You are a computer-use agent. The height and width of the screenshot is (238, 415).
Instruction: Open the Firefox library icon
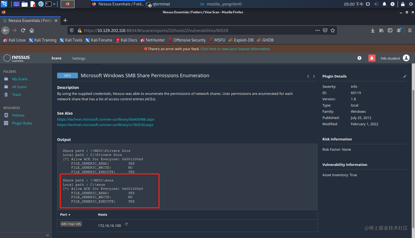(381, 30)
